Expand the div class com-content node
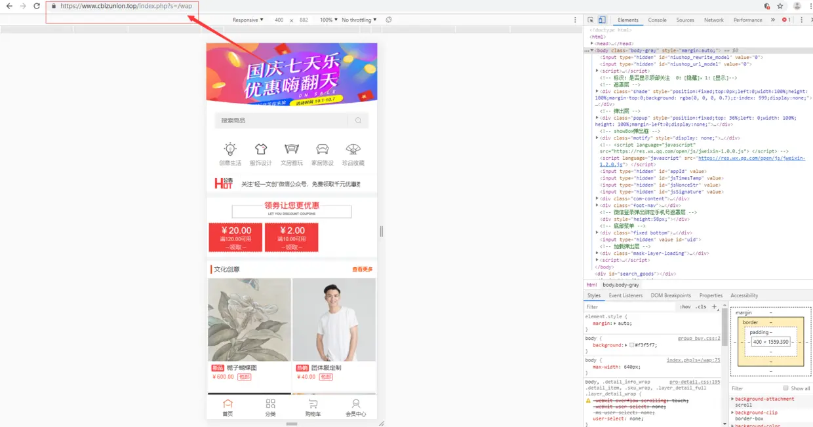813x427 pixels. click(x=597, y=198)
